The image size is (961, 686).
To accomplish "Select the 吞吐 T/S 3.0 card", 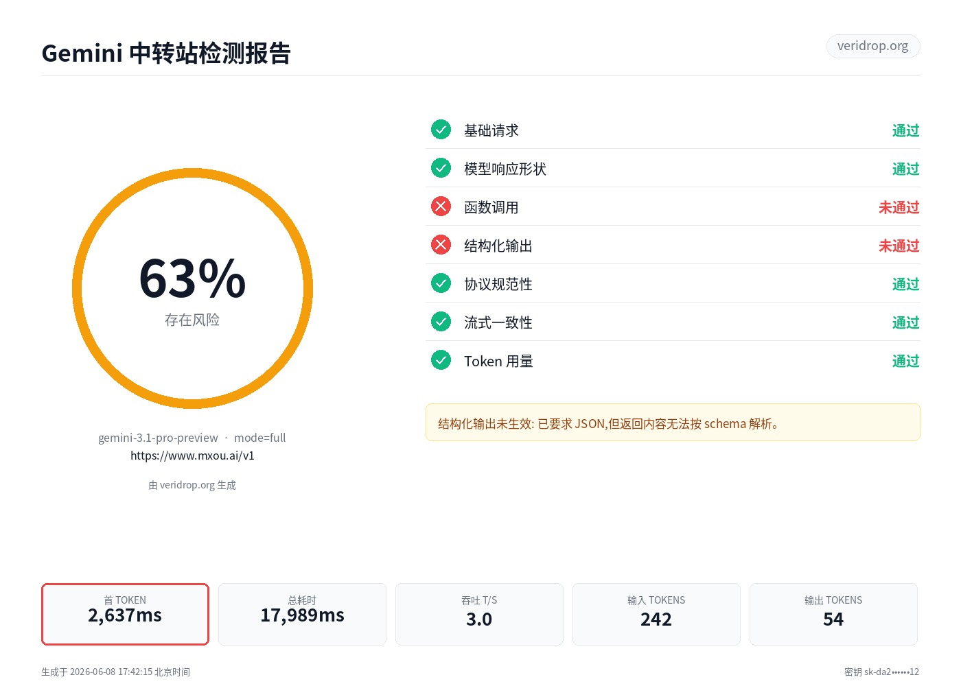I will [479, 614].
